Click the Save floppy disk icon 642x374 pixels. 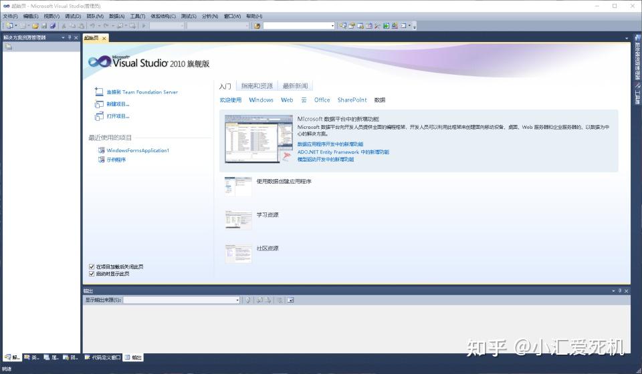pos(44,25)
